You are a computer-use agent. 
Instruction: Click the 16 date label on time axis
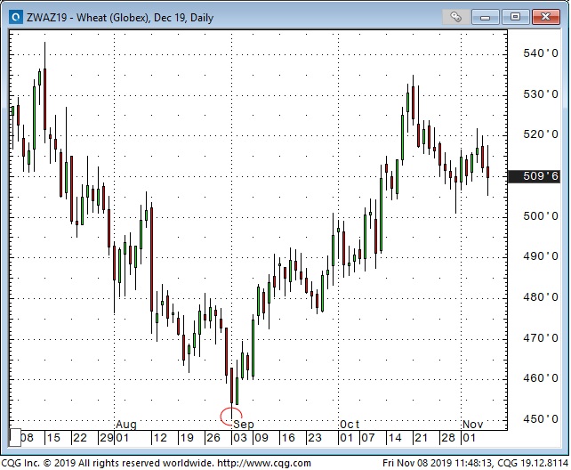pyautogui.click(x=288, y=438)
